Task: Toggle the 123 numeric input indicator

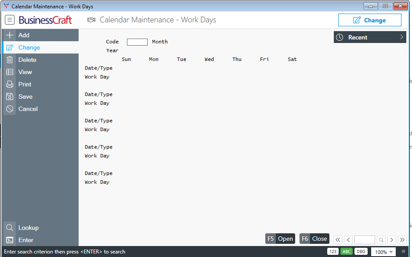Action: pyautogui.click(x=333, y=251)
